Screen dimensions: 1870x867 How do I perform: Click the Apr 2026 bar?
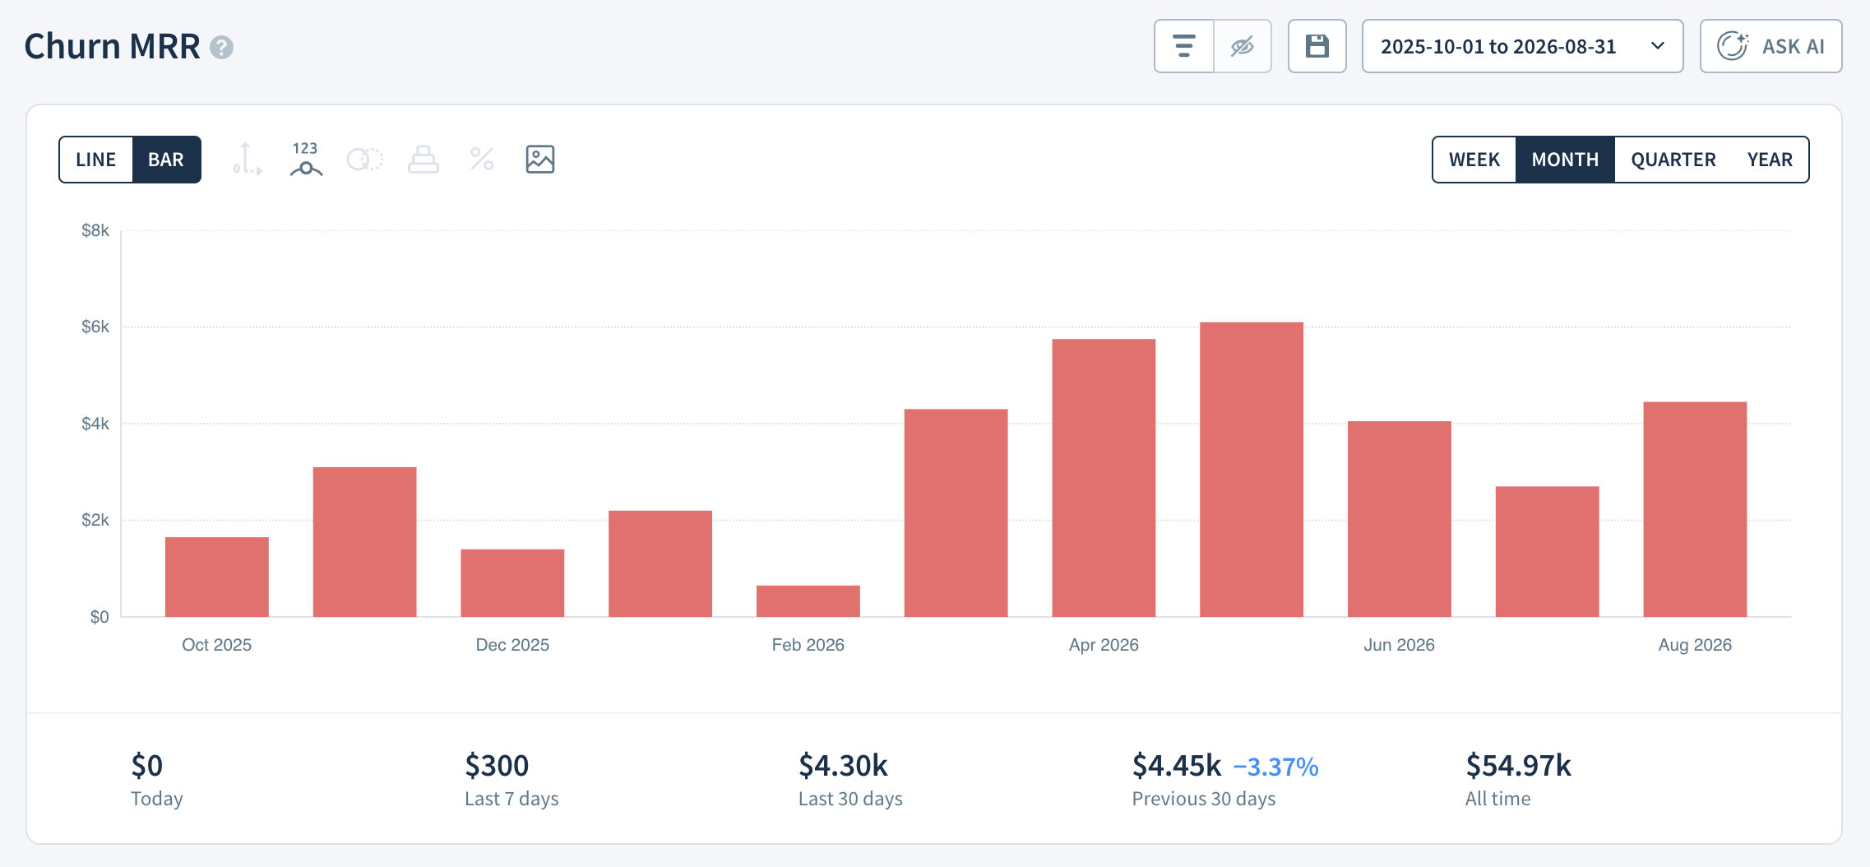pyautogui.click(x=1104, y=478)
